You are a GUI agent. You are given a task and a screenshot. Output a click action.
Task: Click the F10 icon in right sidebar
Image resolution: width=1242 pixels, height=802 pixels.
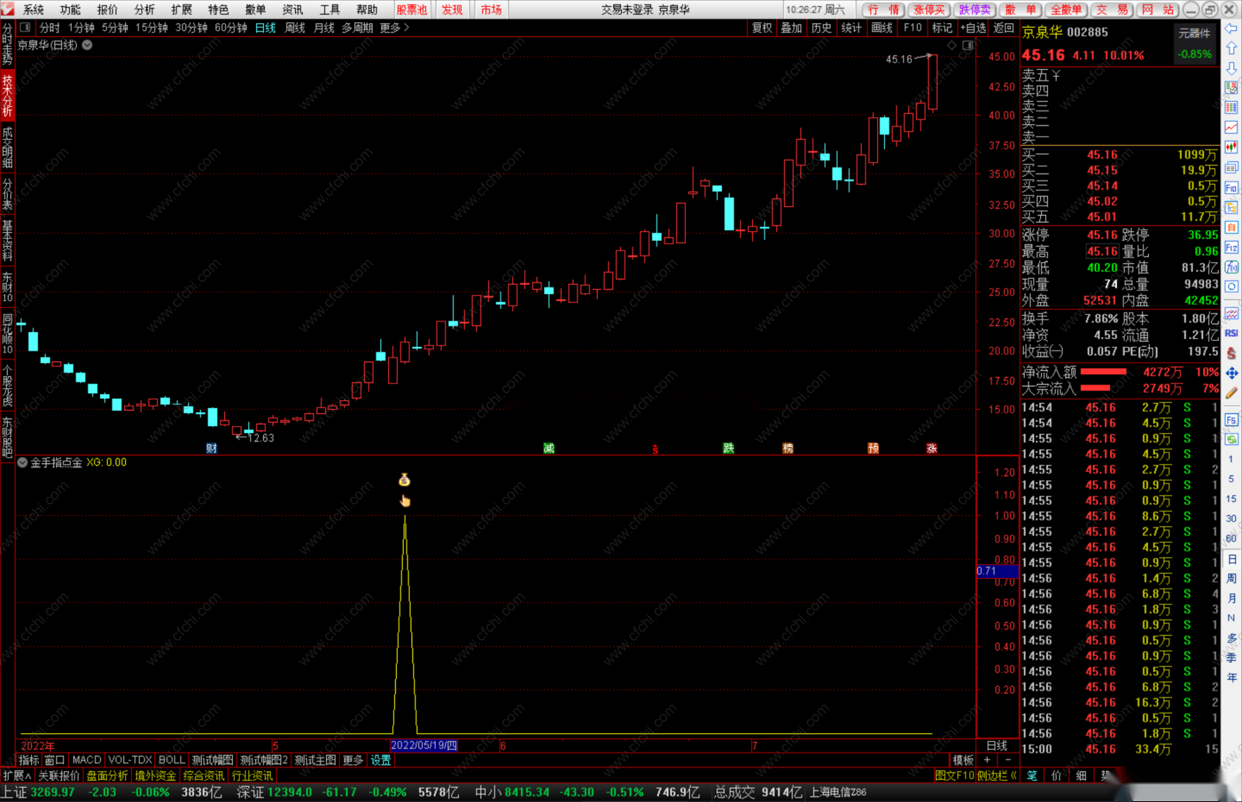(x=1231, y=188)
